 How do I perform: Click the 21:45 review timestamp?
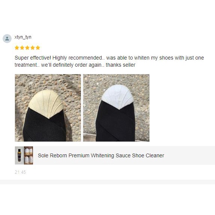[20, 172]
